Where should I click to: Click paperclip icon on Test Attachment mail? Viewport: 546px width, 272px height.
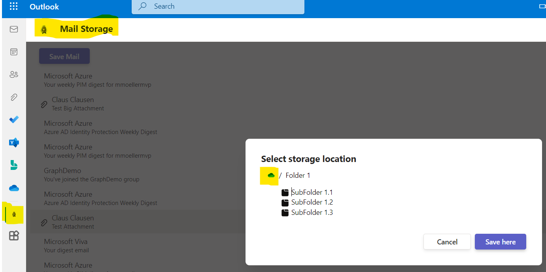44,222
